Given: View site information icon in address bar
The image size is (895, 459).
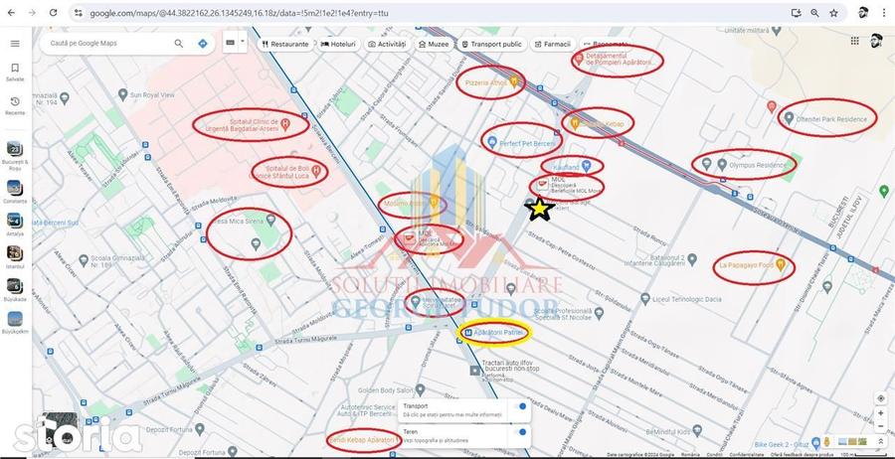Looking at the screenshot, I should [x=79, y=13].
